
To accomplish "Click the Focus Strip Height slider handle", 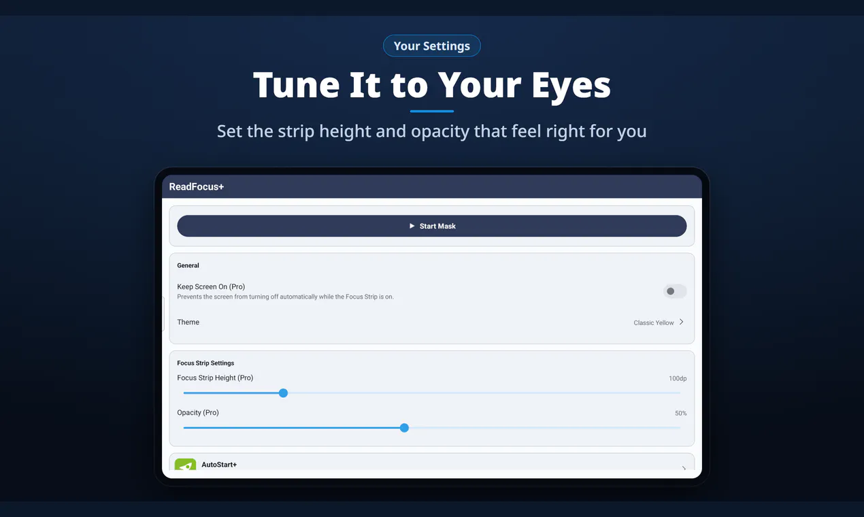I will [x=284, y=393].
